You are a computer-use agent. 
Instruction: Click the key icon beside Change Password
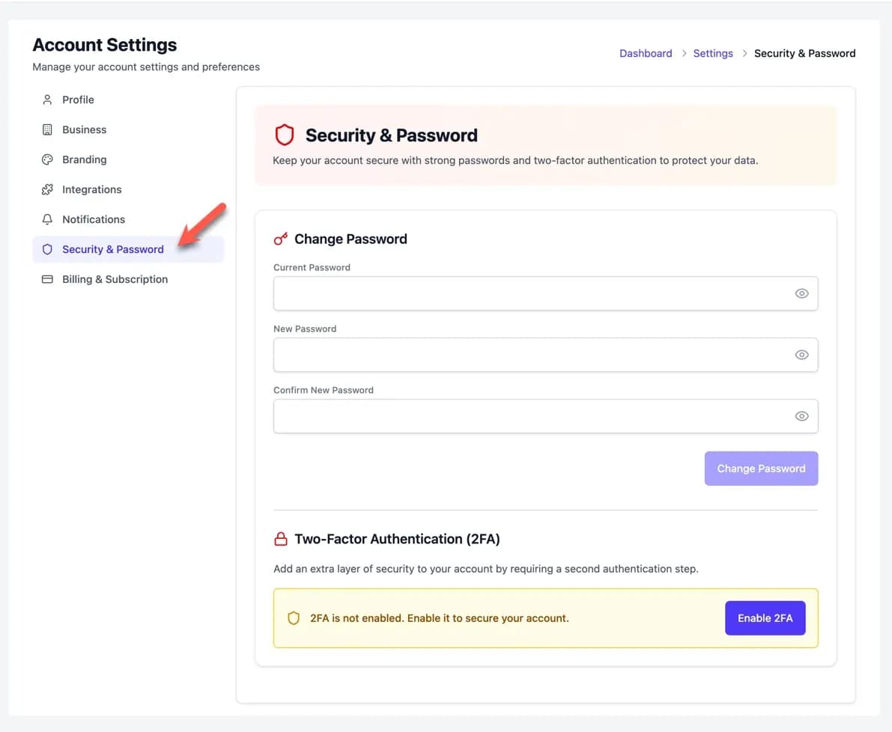(280, 239)
